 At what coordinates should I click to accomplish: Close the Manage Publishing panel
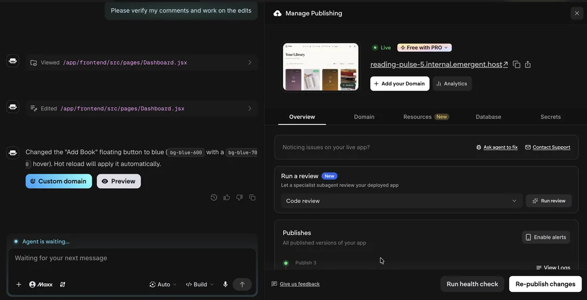coord(577,14)
